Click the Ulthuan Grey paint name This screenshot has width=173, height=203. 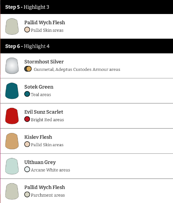pos(40,162)
